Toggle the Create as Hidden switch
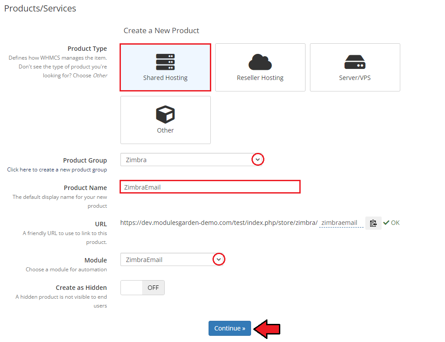Screen dimensions: 445x342 point(143,288)
